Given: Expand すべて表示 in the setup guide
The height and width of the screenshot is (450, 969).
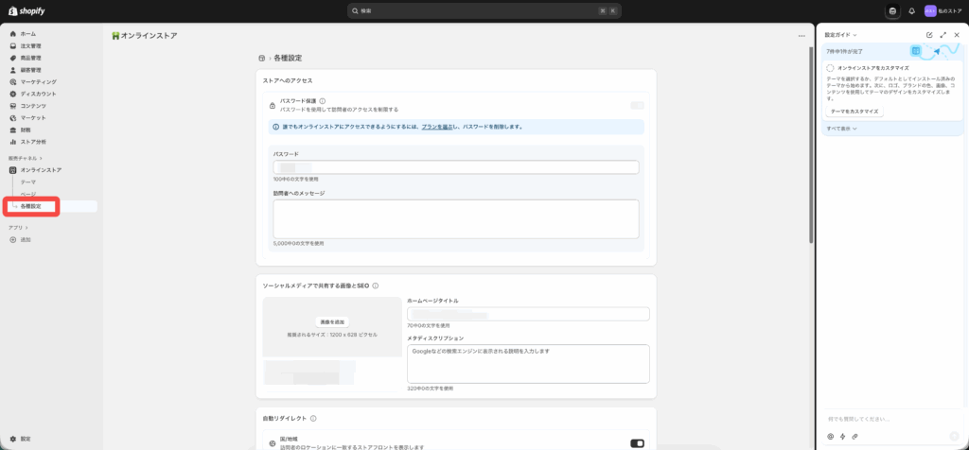Looking at the screenshot, I should [x=841, y=128].
